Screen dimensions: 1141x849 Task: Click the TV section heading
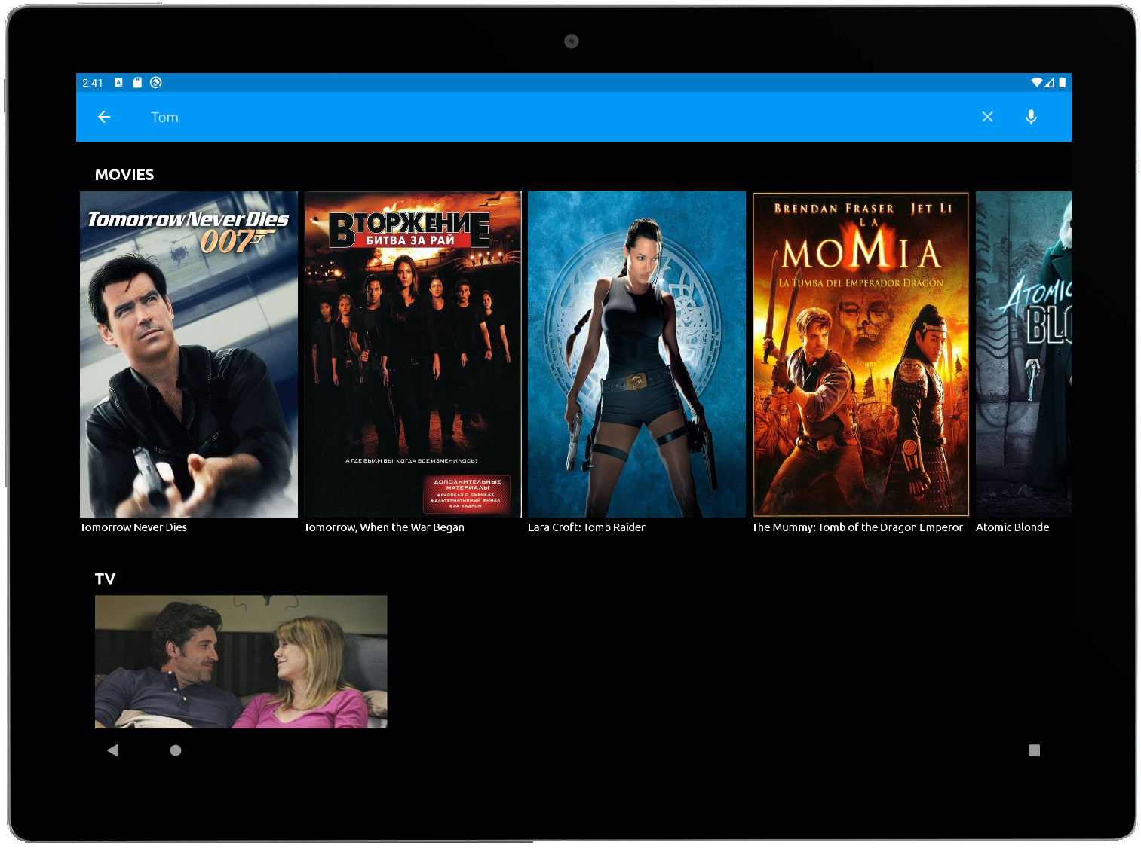click(105, 579)
